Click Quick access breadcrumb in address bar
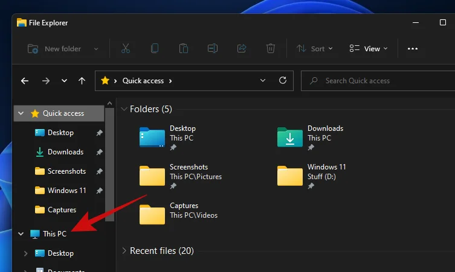Image resolution: width=455 pixels, height=272 pixels. [143, 81]
